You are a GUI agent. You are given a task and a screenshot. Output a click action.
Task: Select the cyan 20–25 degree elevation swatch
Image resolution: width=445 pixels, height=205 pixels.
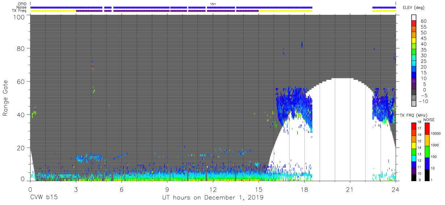414,64
